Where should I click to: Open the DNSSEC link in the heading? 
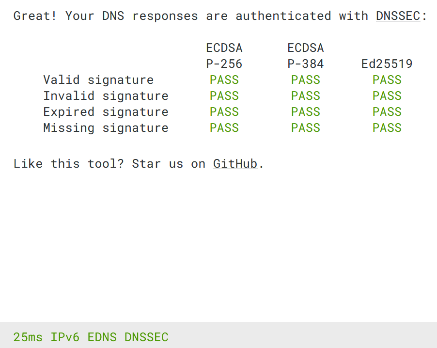[398, 16]
